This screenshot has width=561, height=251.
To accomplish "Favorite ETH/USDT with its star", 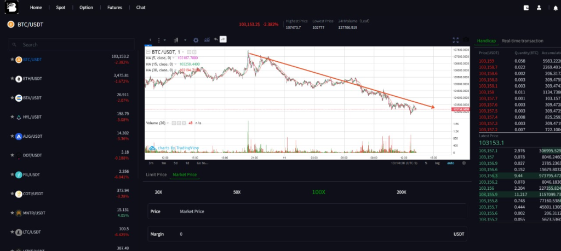I will pos(12,79).
